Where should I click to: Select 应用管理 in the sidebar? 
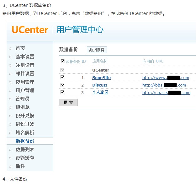pyautogui.click(x=25, y=82)
